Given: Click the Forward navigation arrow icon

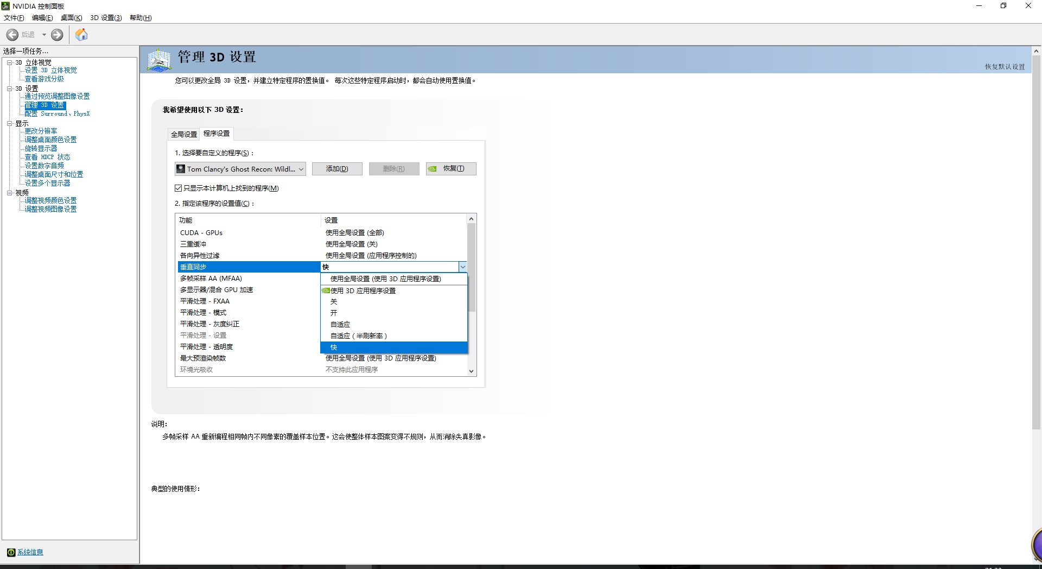Looking at the screenshot, I should point(57,35).
